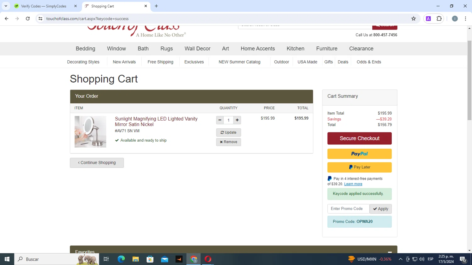472x265 pixels.
Task: Open a new browser tab
Action: click(156, 6)
